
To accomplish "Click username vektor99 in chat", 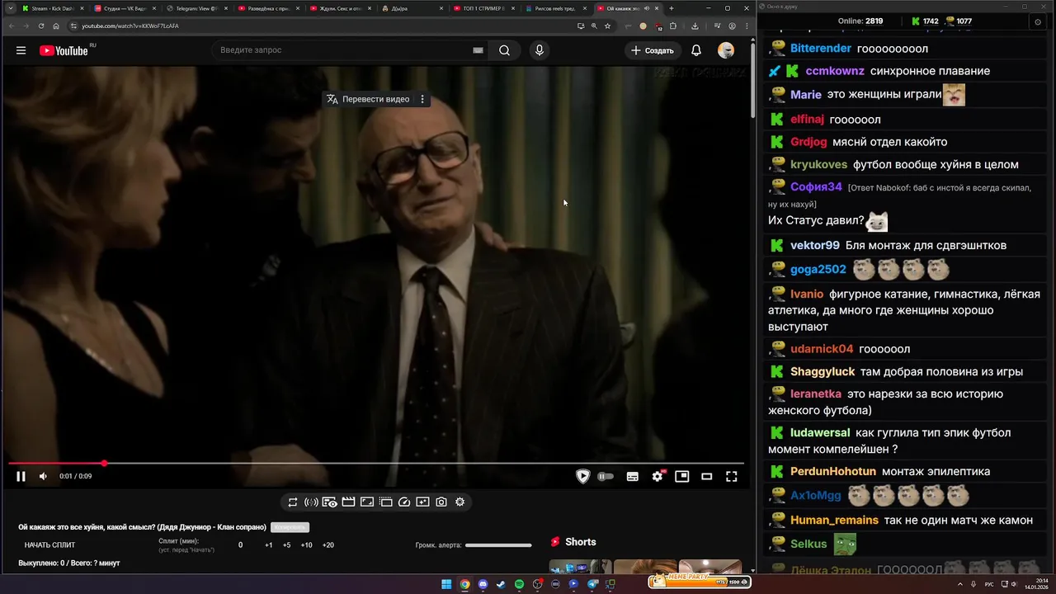I will click(x=815, y=245).
